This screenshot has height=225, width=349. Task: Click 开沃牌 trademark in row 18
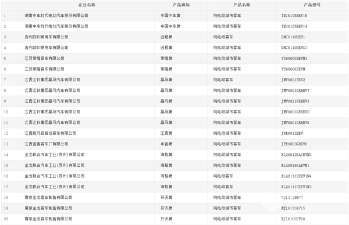coord(166,198)
